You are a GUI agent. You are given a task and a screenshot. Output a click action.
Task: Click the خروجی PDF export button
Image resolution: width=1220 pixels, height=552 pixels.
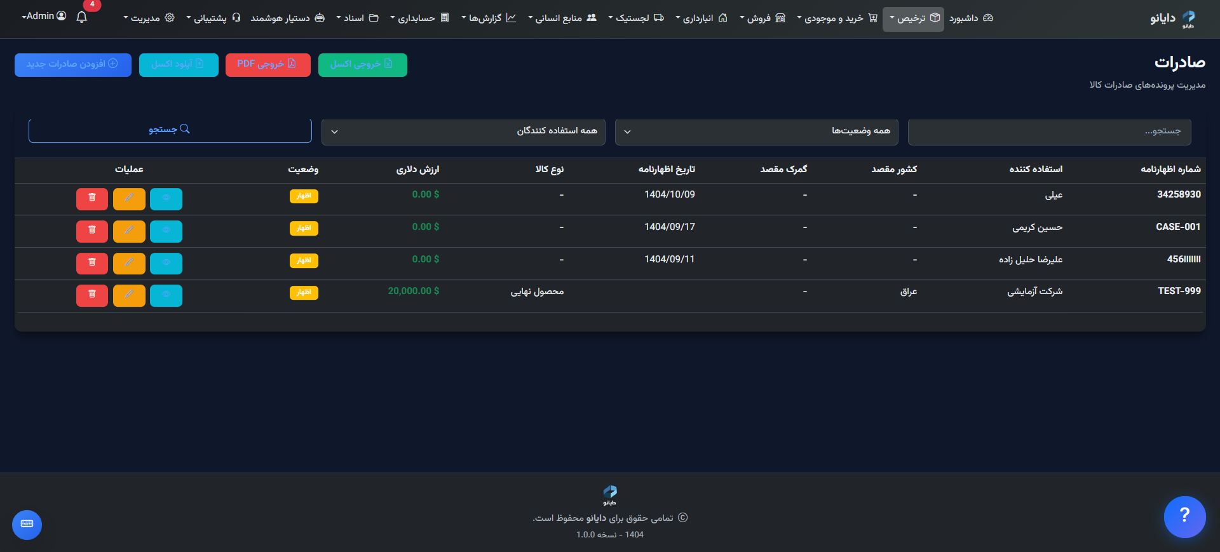pos(268,65)
